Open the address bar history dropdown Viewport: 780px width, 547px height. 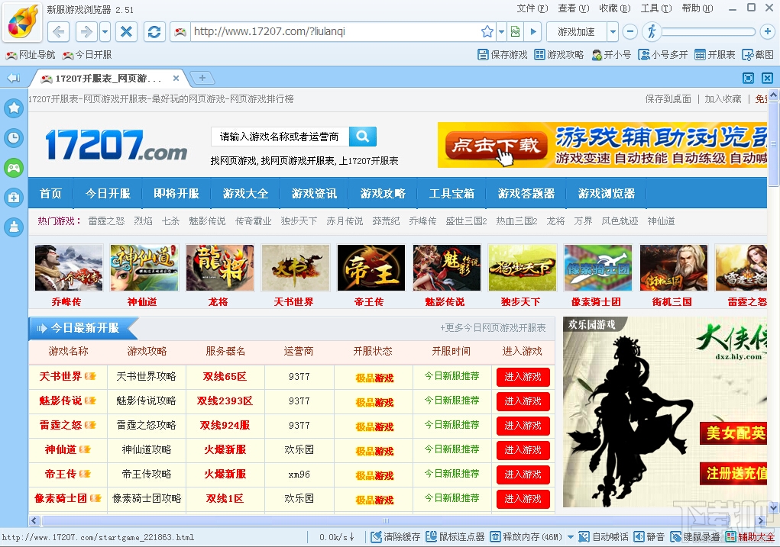pos(501,32)
